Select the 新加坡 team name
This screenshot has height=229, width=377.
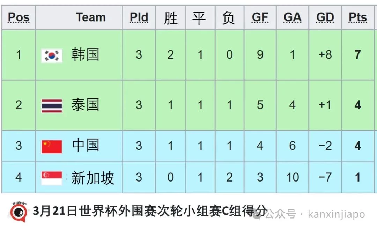tap(93, 178)
